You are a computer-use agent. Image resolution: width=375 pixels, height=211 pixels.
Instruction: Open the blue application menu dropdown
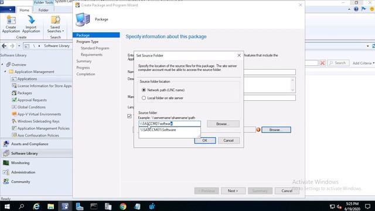(8, 10)
